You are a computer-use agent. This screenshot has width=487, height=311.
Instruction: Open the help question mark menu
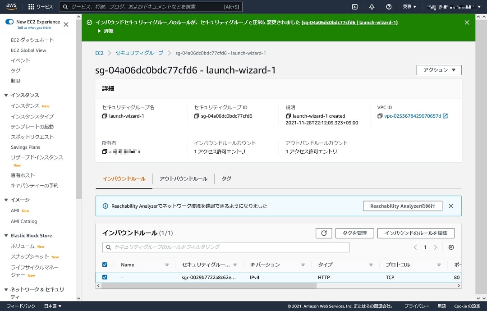[389, 6]
